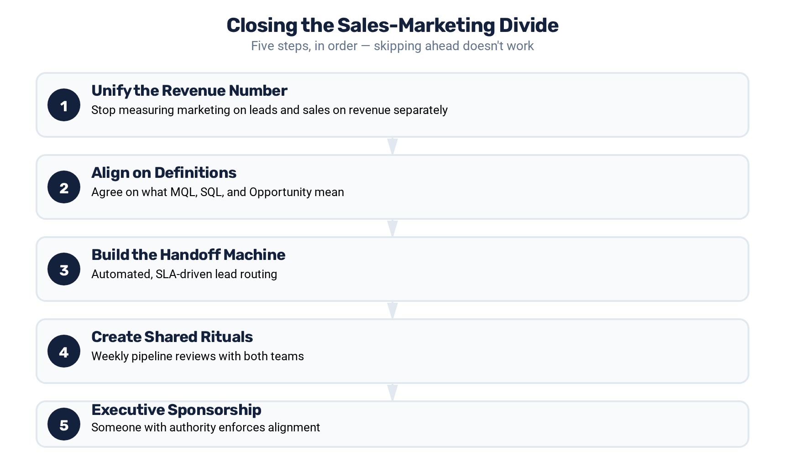Screen dimensions: 785x456
Task: Click the arrow between steps 2 and 3
Action: coord(392,228)
